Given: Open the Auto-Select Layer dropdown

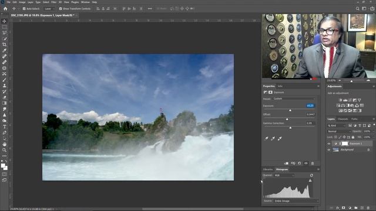Looking at the screenshot, I should [x=49, y=9].
